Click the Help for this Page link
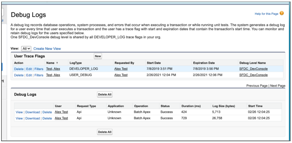 click(x=266, y=14)
